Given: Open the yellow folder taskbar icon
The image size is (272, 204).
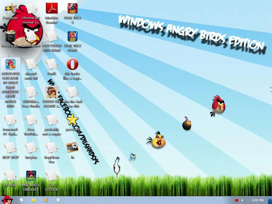Looking at the screenshot, I should [34, 200].
